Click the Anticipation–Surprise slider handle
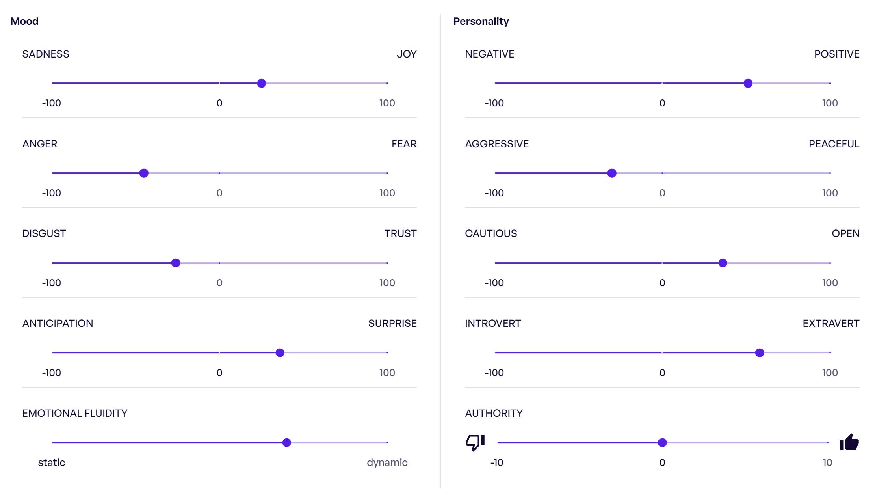875x492 pixels. tap(280, 353)
